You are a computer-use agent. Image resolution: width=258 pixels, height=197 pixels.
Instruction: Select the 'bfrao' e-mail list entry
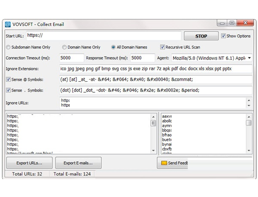tap(167, 135)
